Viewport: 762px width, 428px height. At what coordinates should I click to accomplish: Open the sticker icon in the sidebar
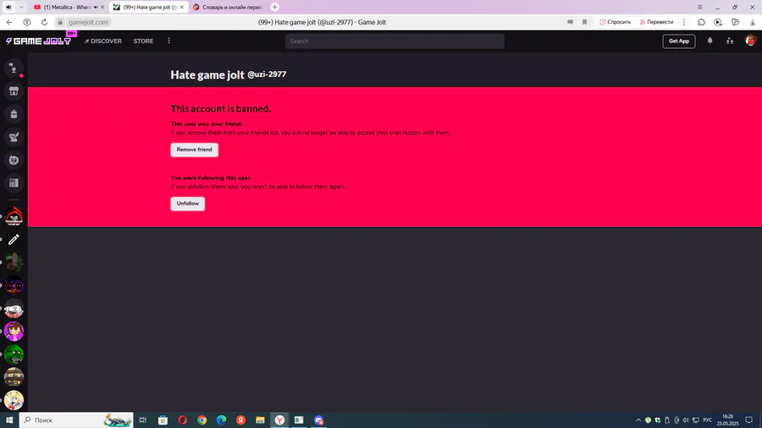click(14, 160)
